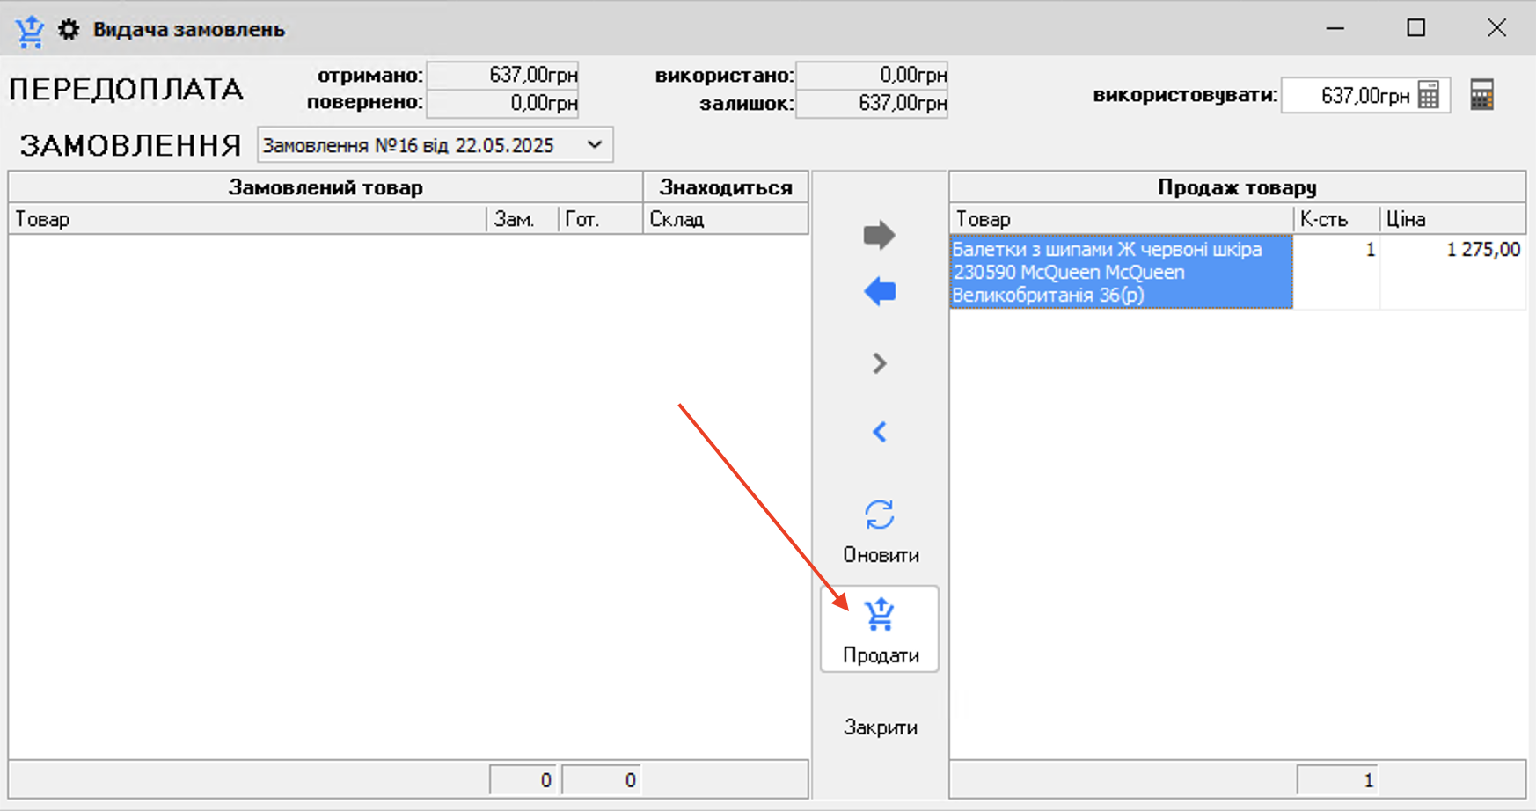Click the blue left arrow move-all icon
The image size is (1536, 811).
tap(879, 291)
